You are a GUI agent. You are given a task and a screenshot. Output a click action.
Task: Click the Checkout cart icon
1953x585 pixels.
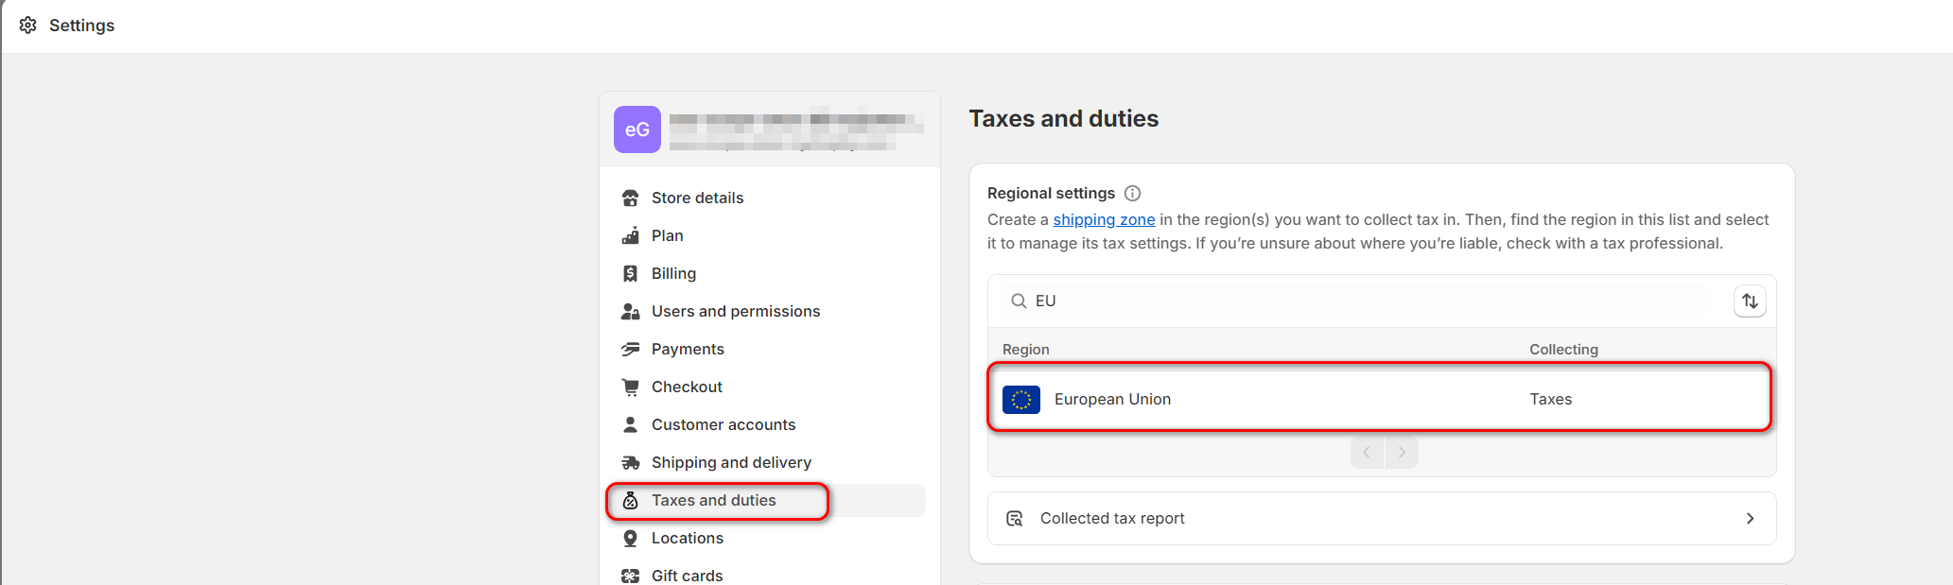630,387
